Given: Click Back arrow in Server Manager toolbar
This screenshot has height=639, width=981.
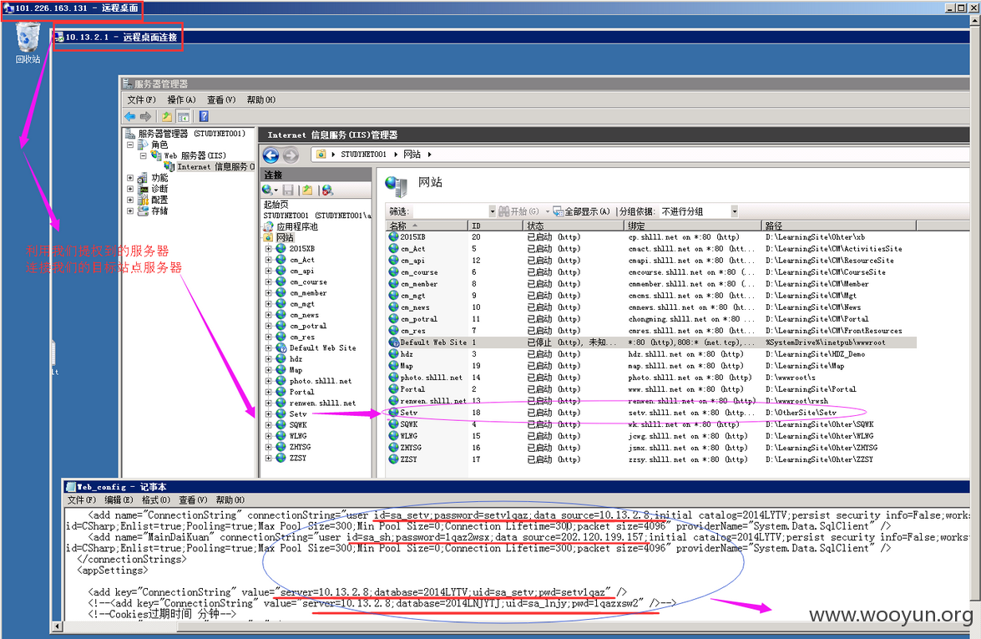Looking at the screenshot, I should [130, 116].
